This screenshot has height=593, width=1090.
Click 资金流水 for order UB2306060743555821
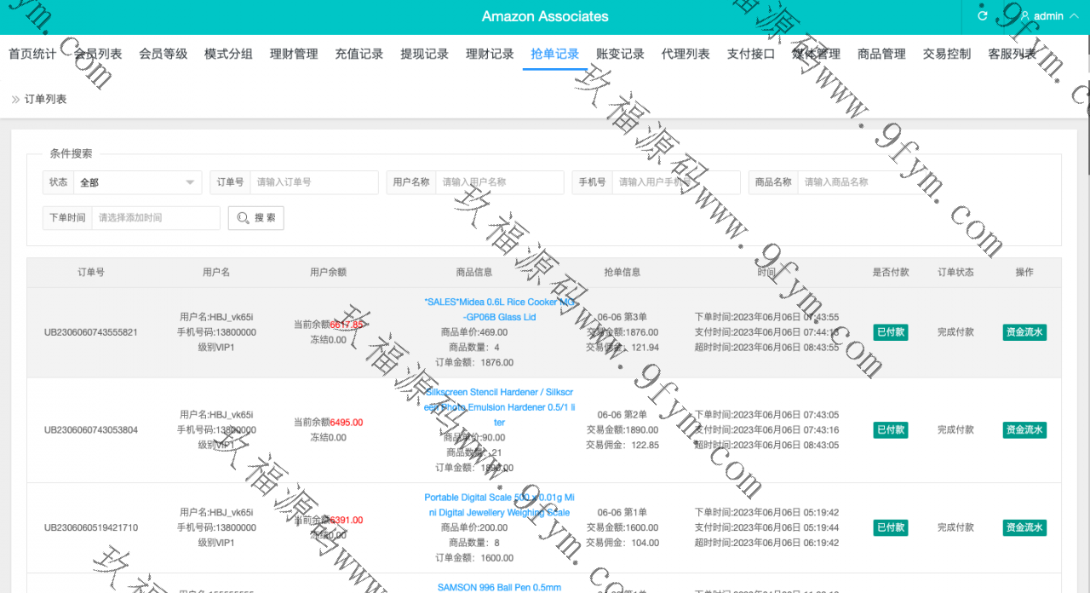(1024, 332)
